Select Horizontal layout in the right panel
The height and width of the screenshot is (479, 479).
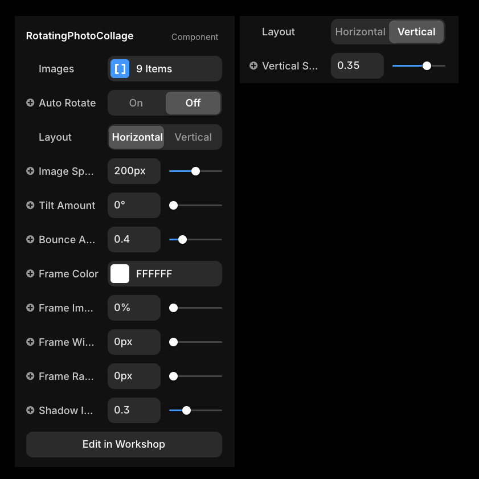pos(360,32)
